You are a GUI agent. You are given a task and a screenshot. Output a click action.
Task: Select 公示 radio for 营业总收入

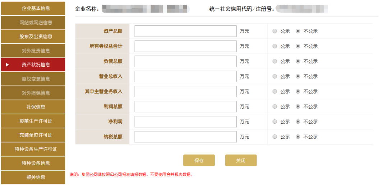(x=275, y=76)
